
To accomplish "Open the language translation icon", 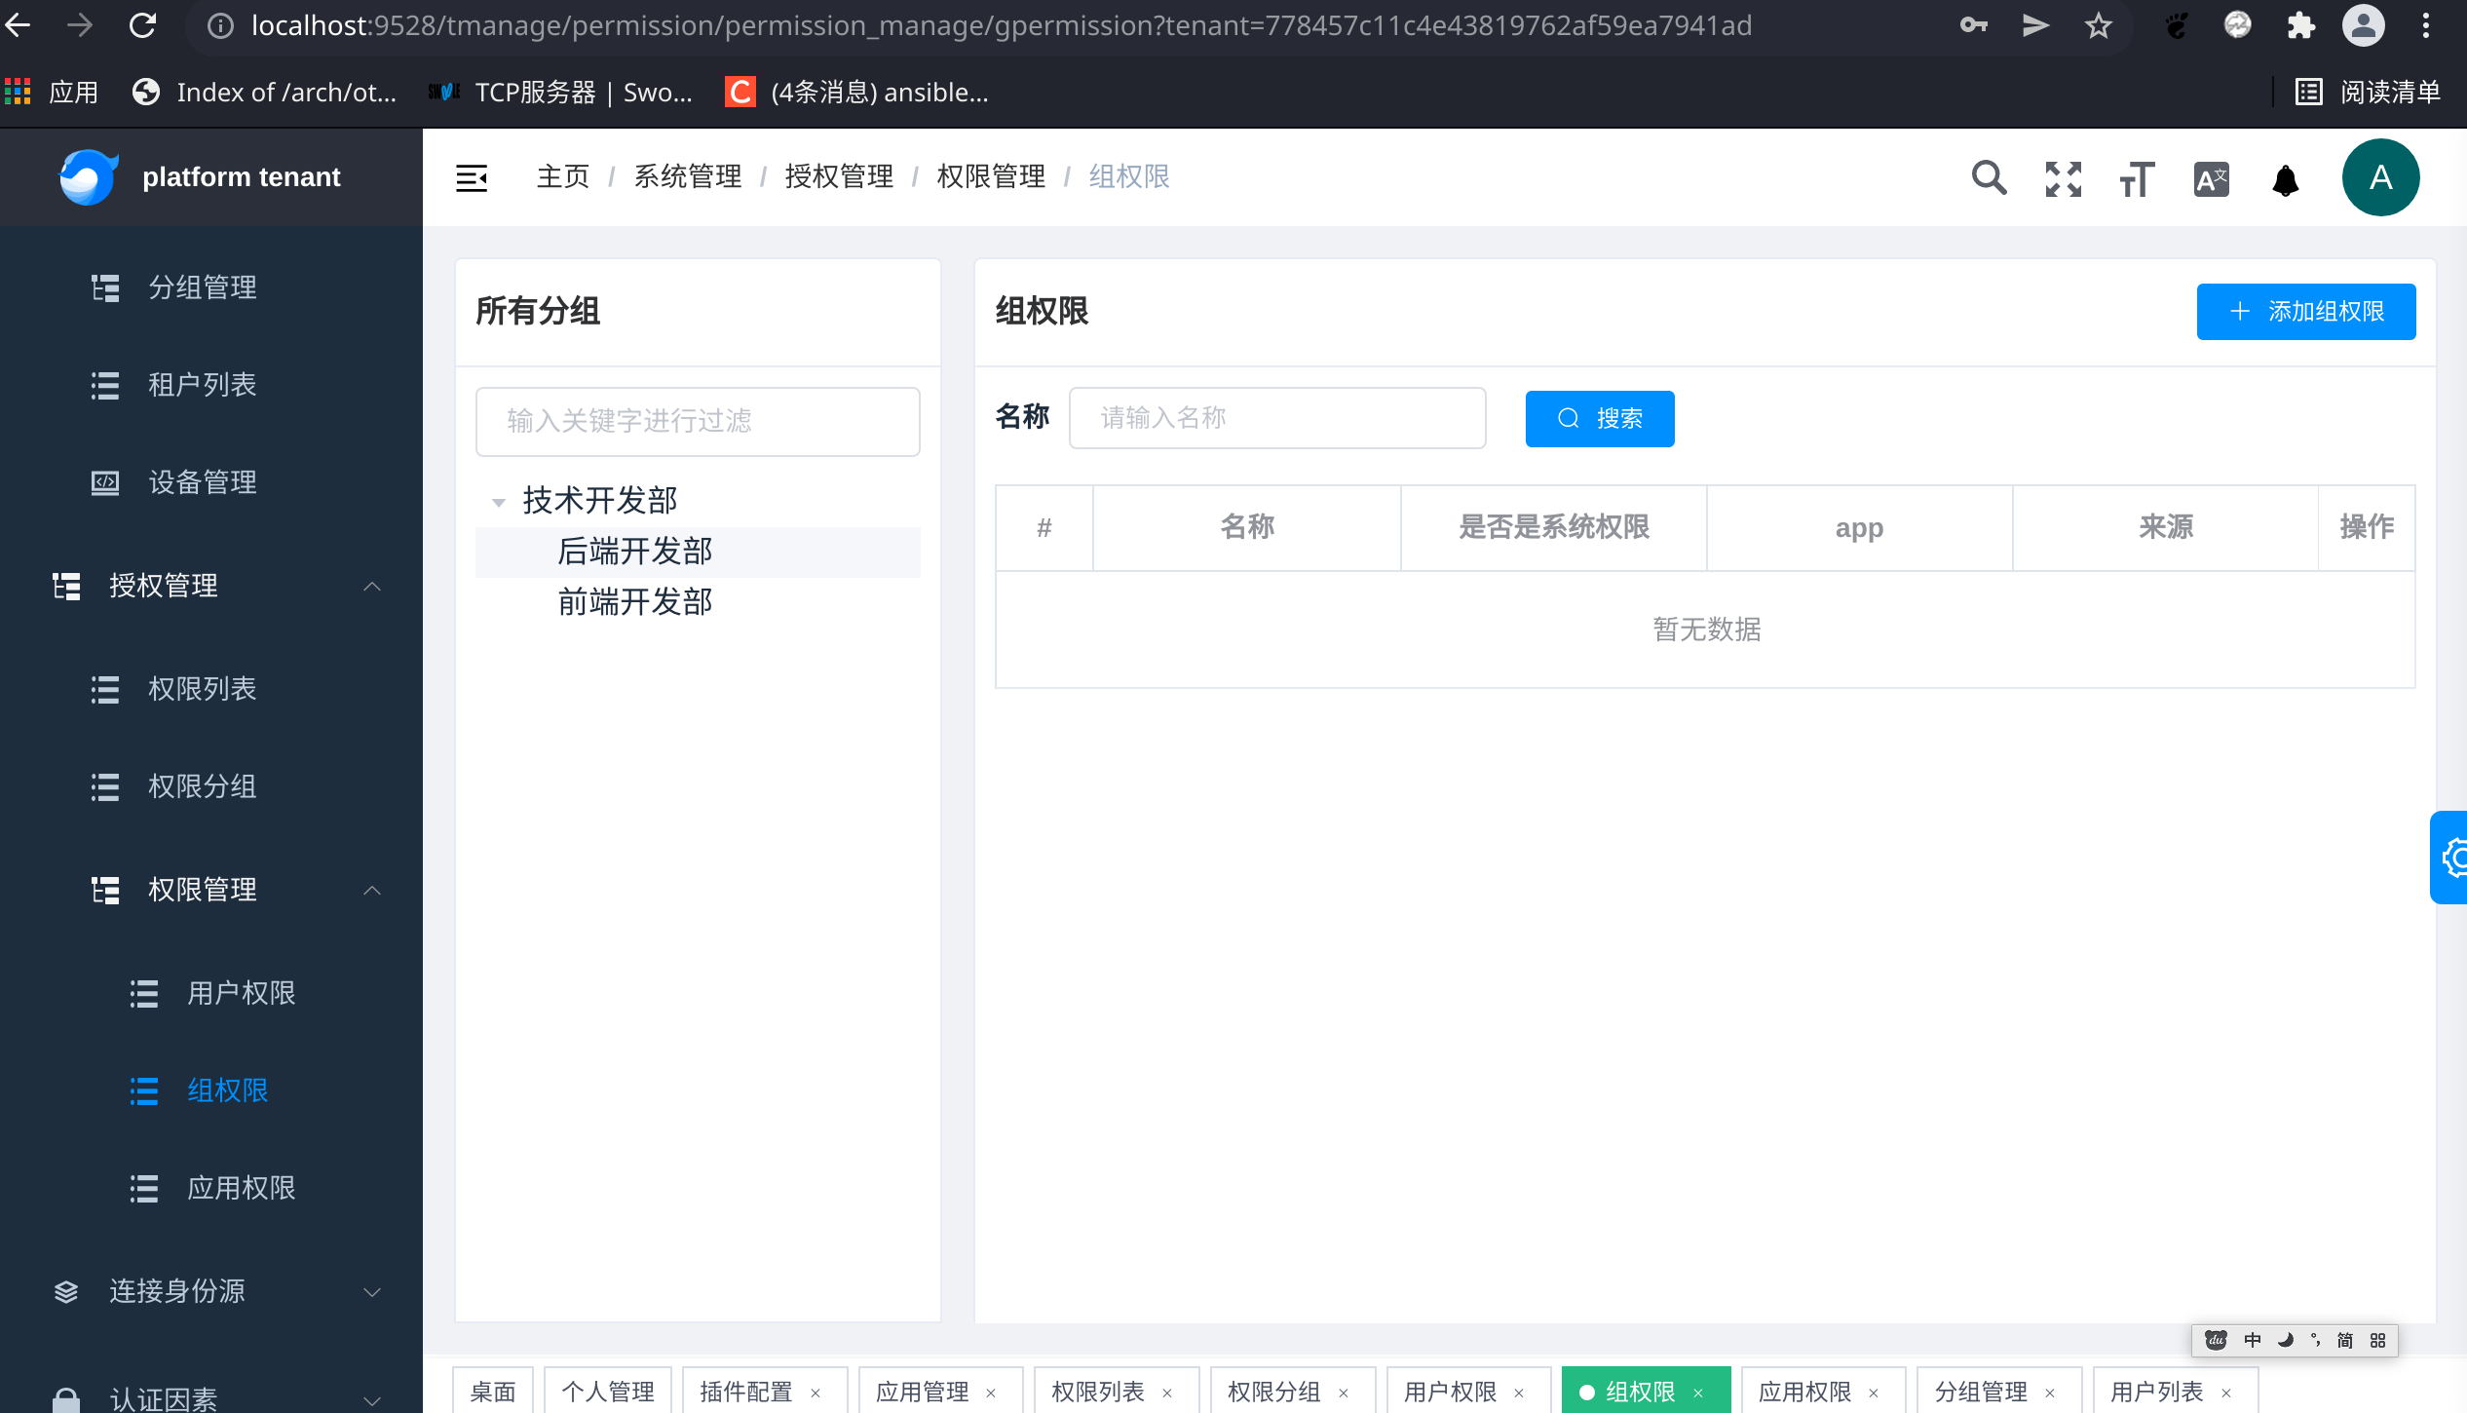I will [2209, 178].
